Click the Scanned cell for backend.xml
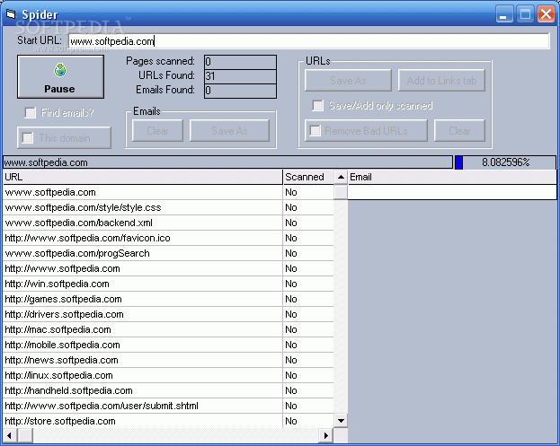 click(308, 223)
